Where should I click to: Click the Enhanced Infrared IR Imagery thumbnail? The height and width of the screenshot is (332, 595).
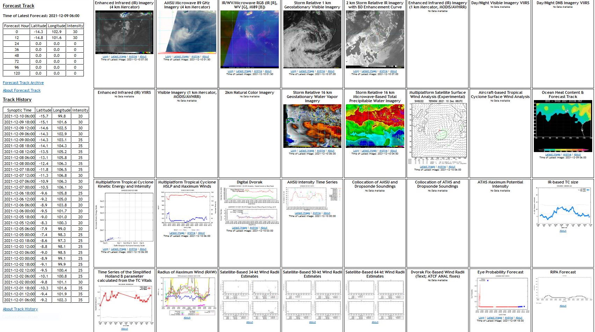pos(124,31)
